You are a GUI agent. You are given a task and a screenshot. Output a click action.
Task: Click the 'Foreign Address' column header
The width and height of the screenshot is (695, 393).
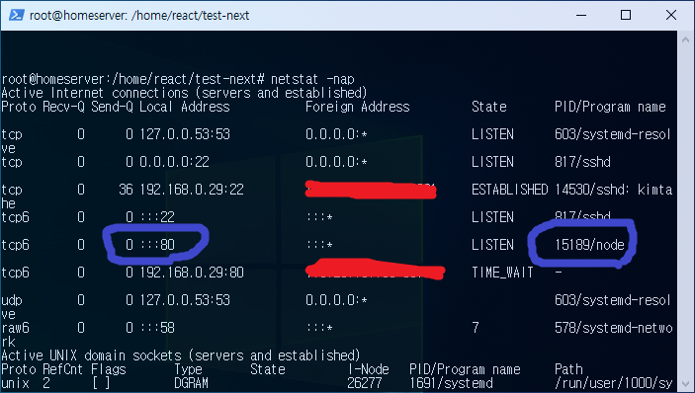point(358,107)
